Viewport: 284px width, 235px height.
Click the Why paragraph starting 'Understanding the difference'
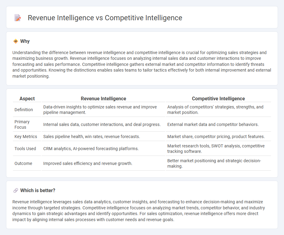pos(142,64)
